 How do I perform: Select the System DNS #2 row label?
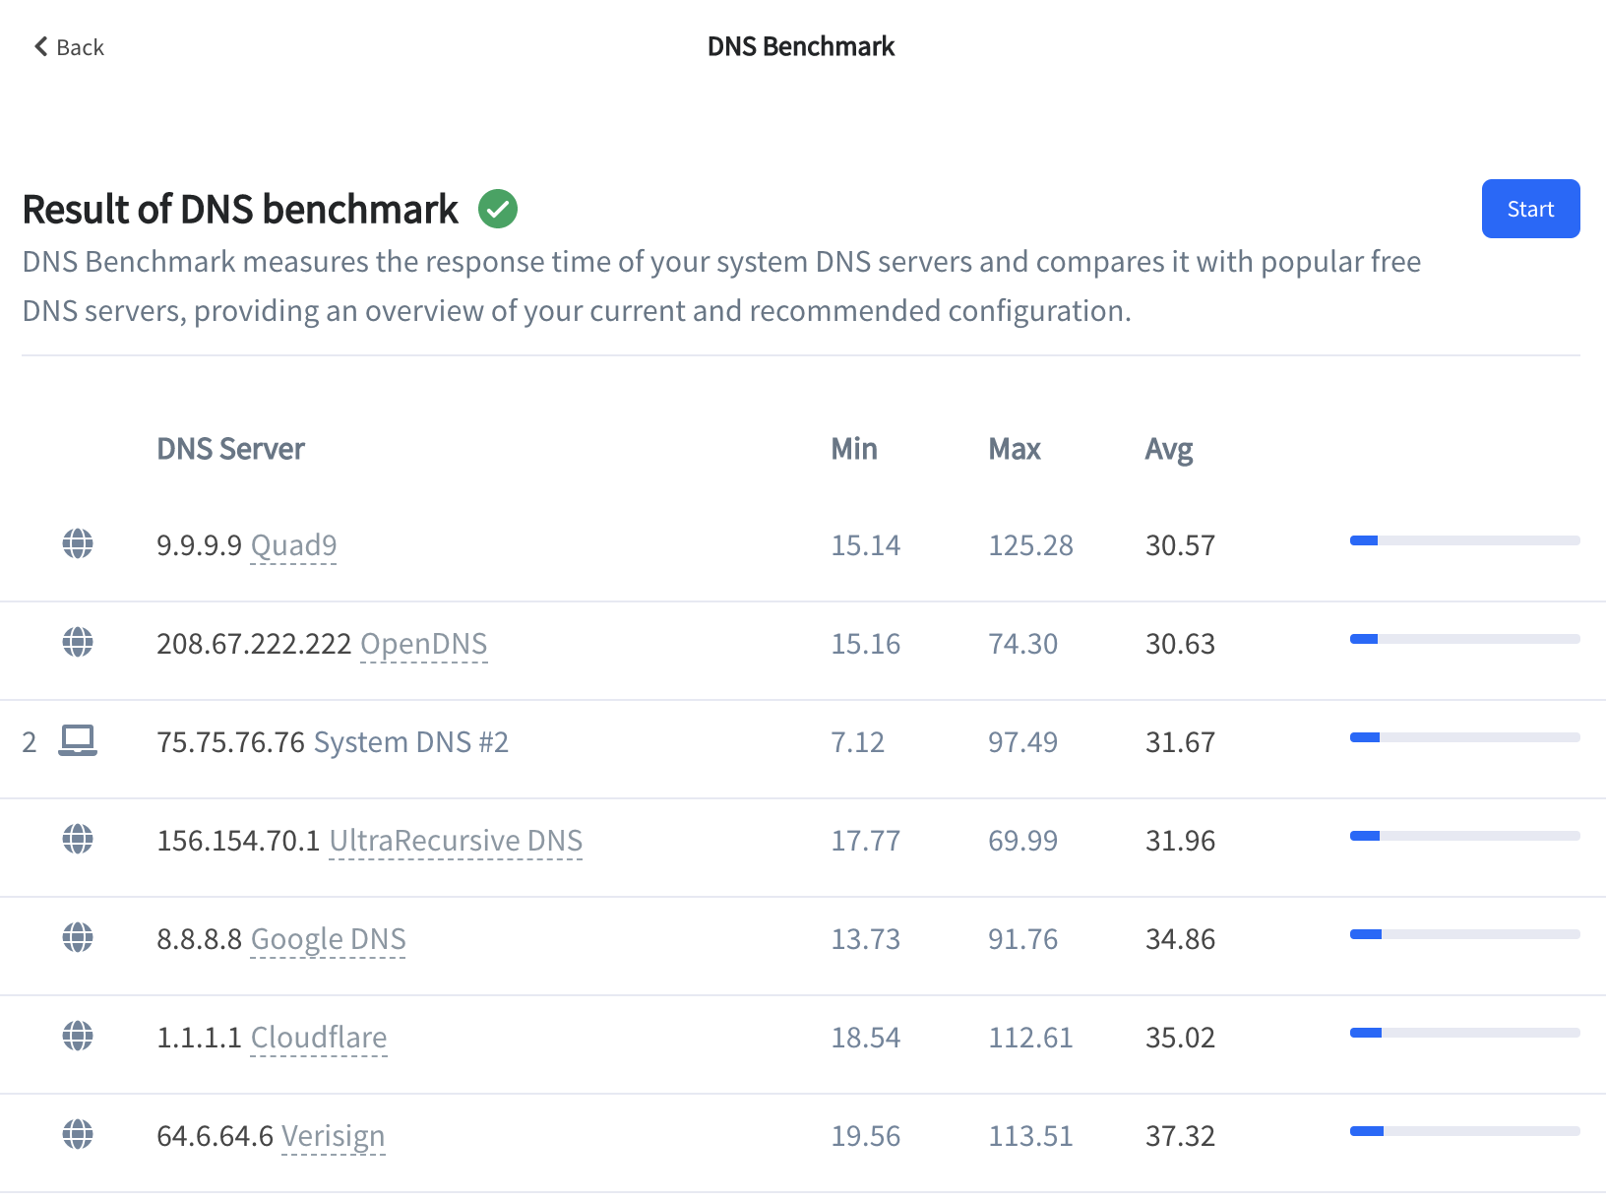[x=410, y=742]
